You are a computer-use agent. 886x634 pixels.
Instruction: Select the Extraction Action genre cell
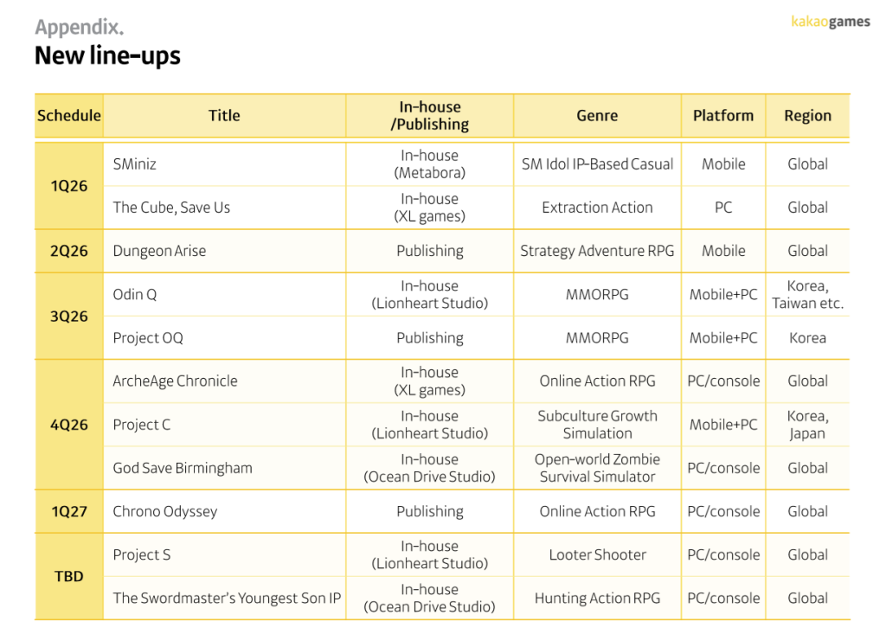(597, 208)
